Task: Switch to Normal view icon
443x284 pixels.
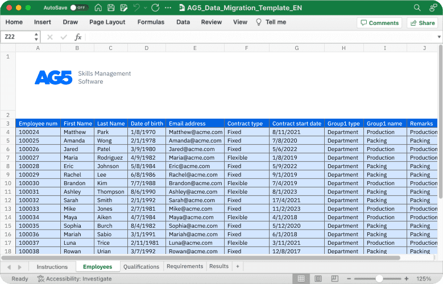Action: pos(301,279)
